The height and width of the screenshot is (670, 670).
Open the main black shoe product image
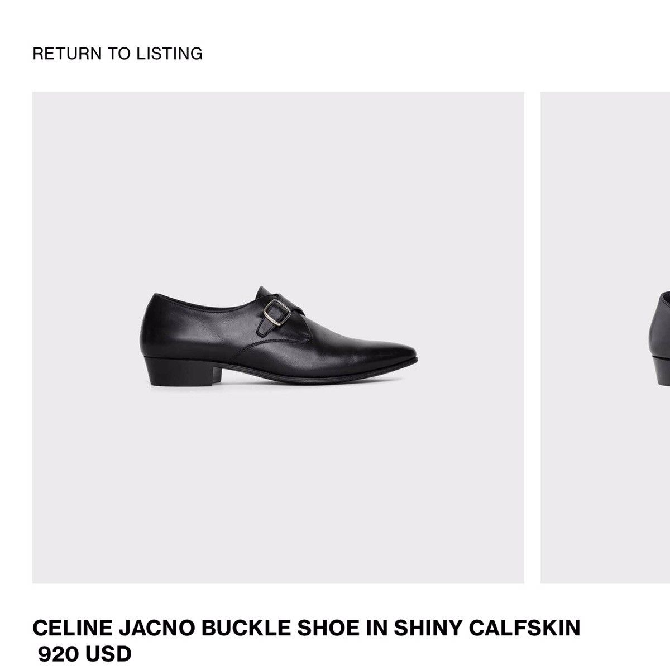pyautogui.click(x=278, y=337)
